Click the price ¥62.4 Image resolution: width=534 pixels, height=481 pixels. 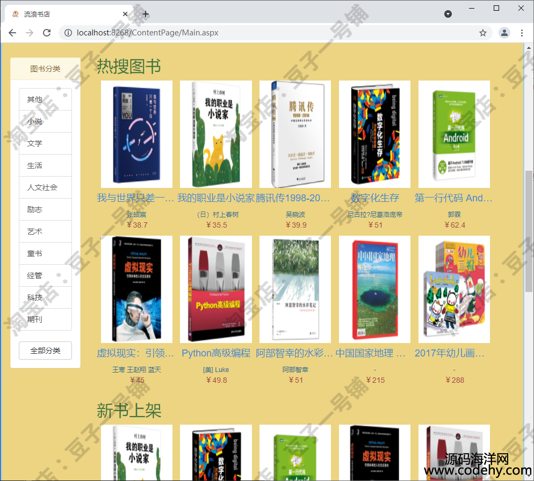(x=454, y=225)
